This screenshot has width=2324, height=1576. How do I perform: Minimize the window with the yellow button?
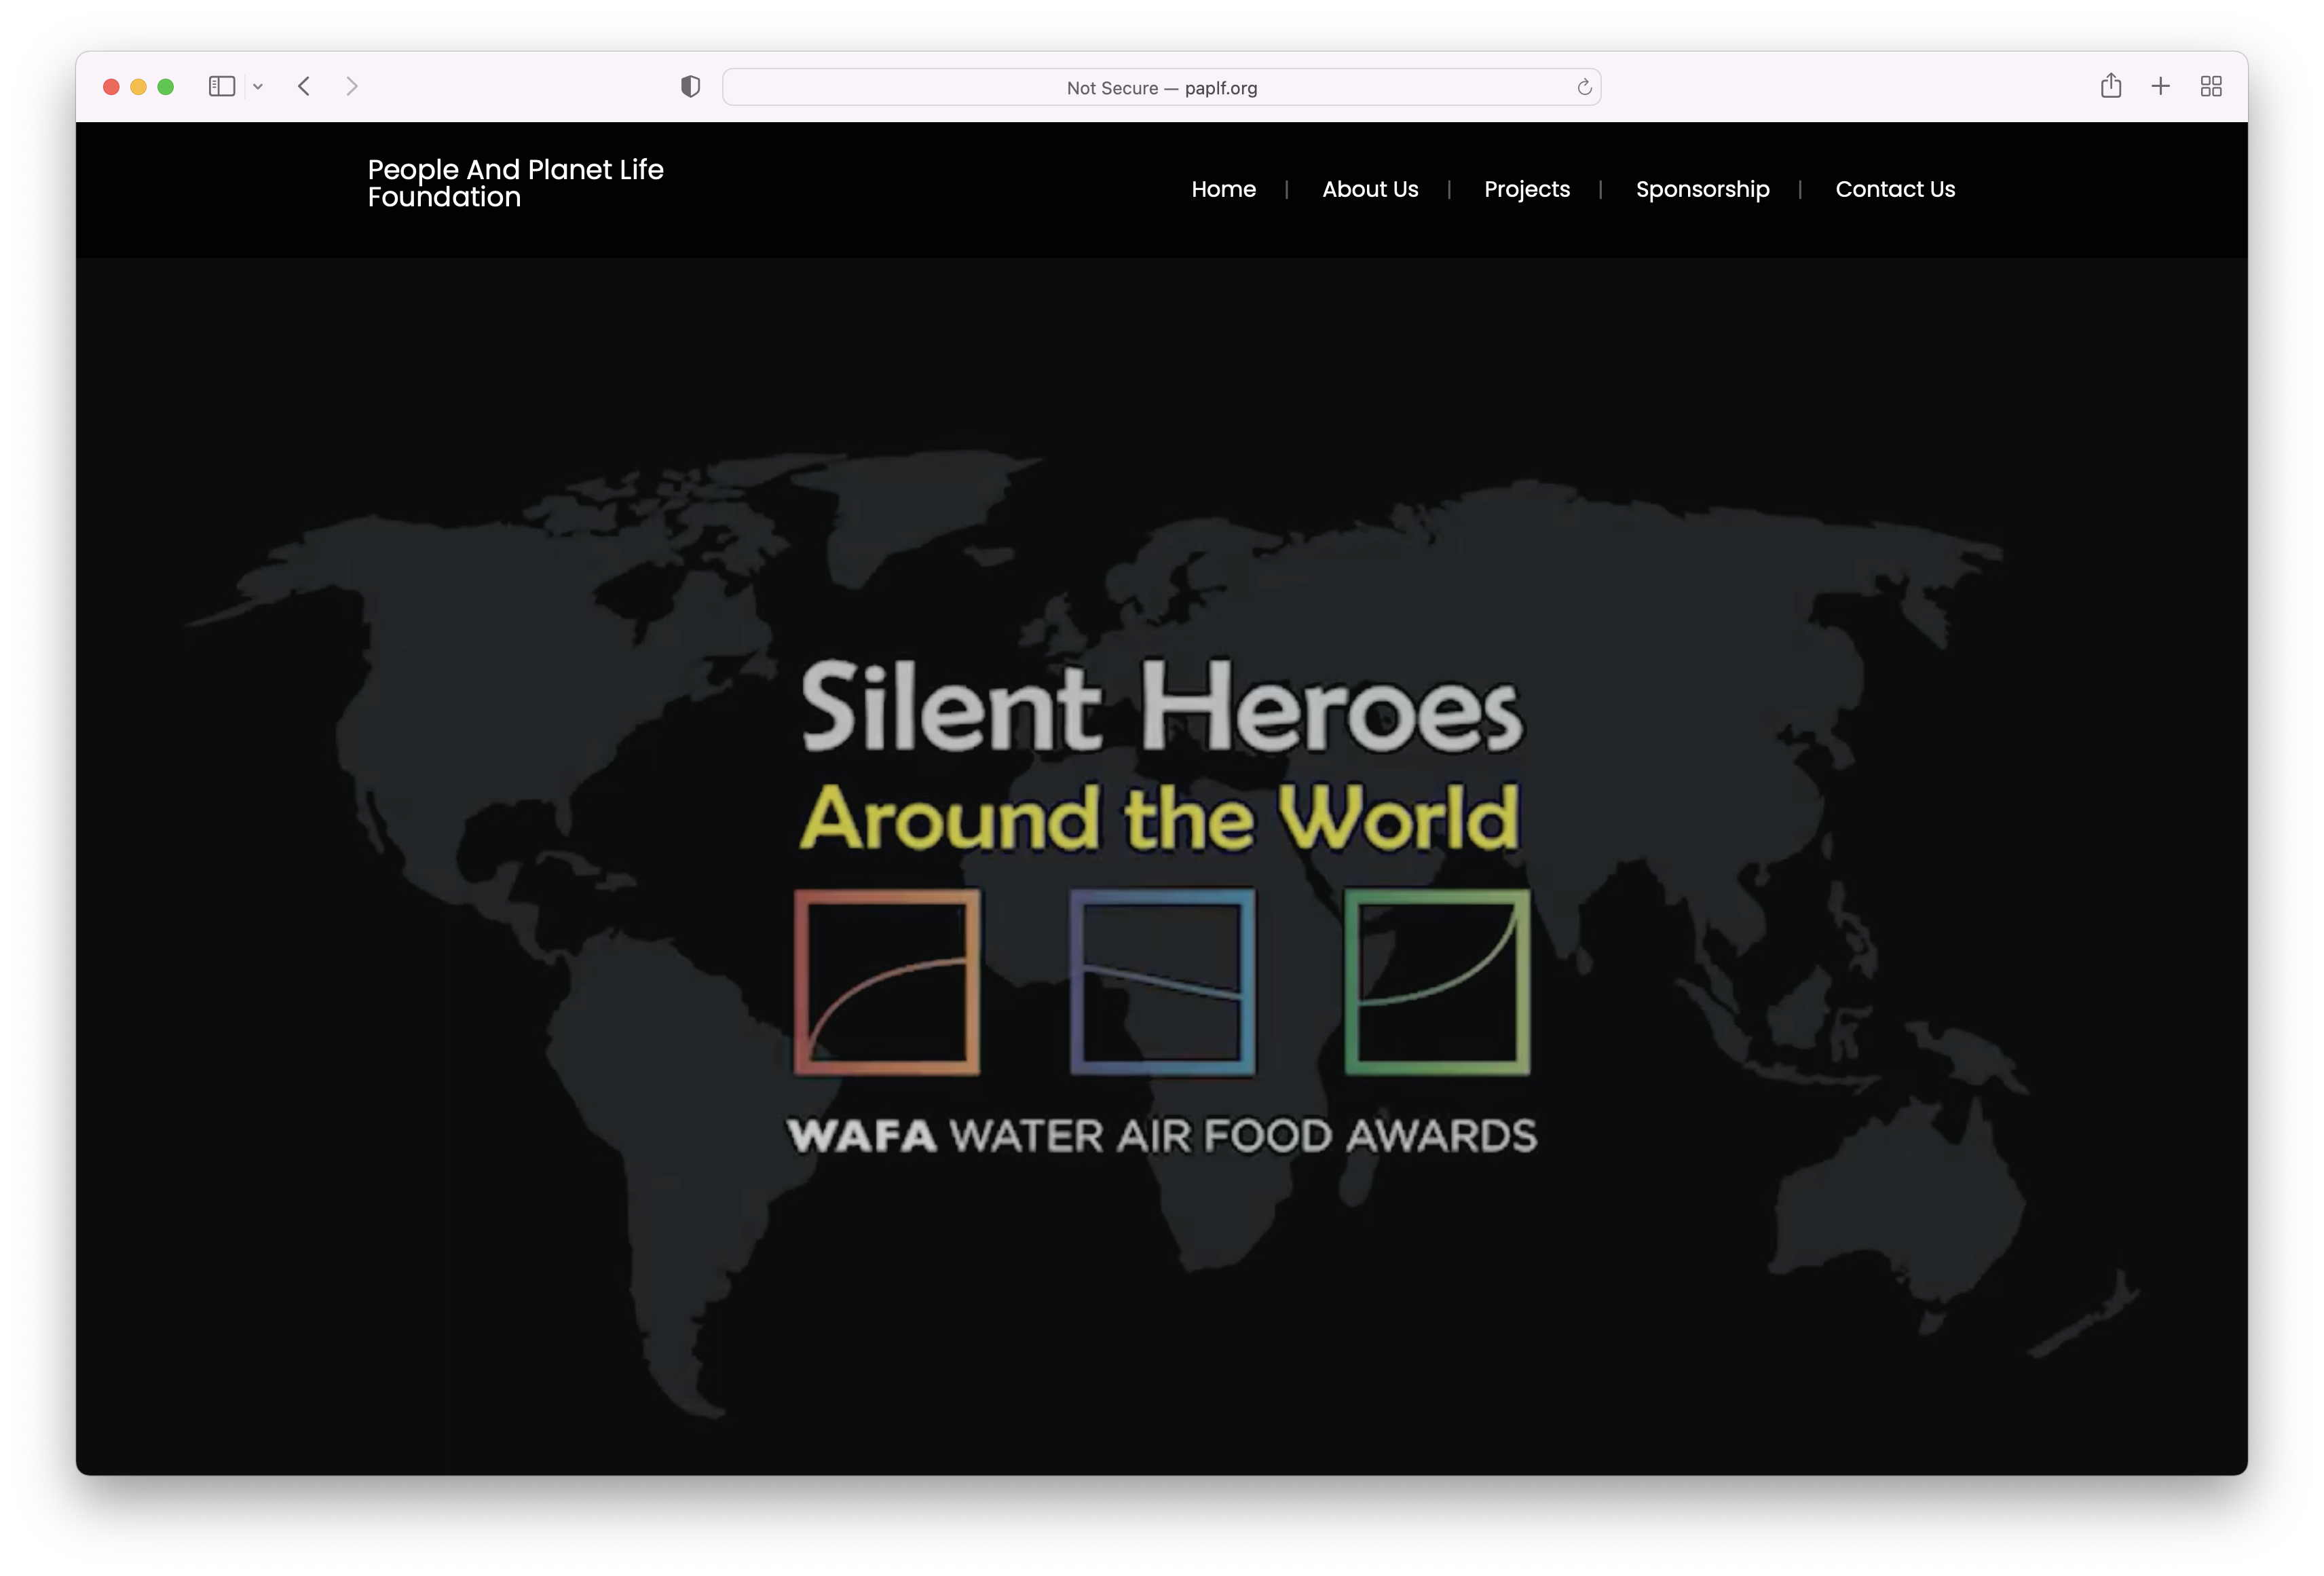tap(138, 87)
